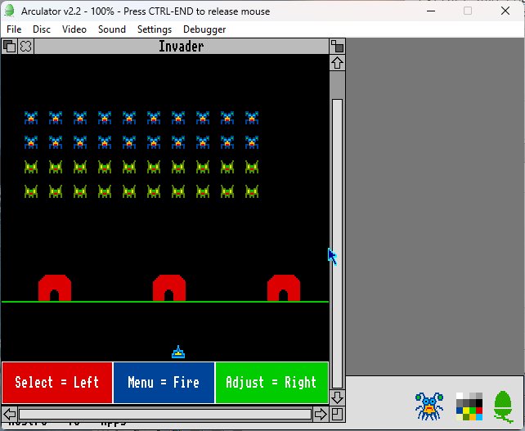Click the right red shield bunker
This screenshot has width=525, height=431.
[x=284, y=288]
